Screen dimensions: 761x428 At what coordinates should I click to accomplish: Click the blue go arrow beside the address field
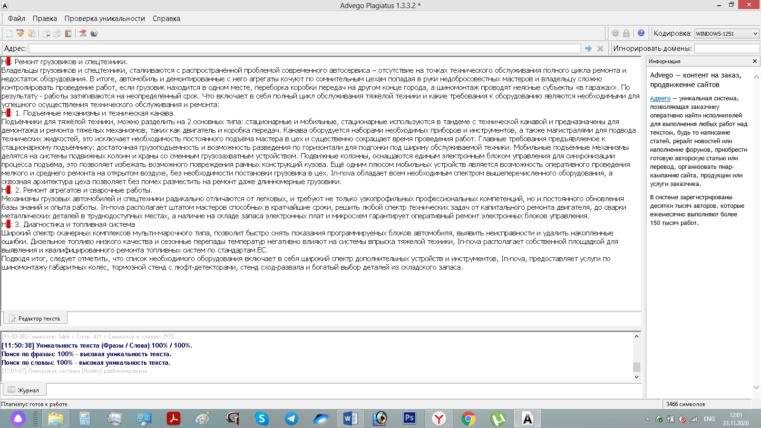pos(588,49)
